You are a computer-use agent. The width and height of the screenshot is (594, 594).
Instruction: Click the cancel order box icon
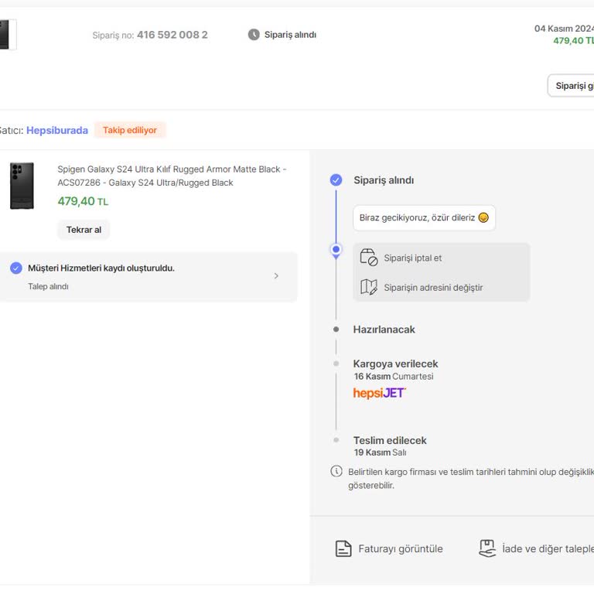[x=369, y=258]
